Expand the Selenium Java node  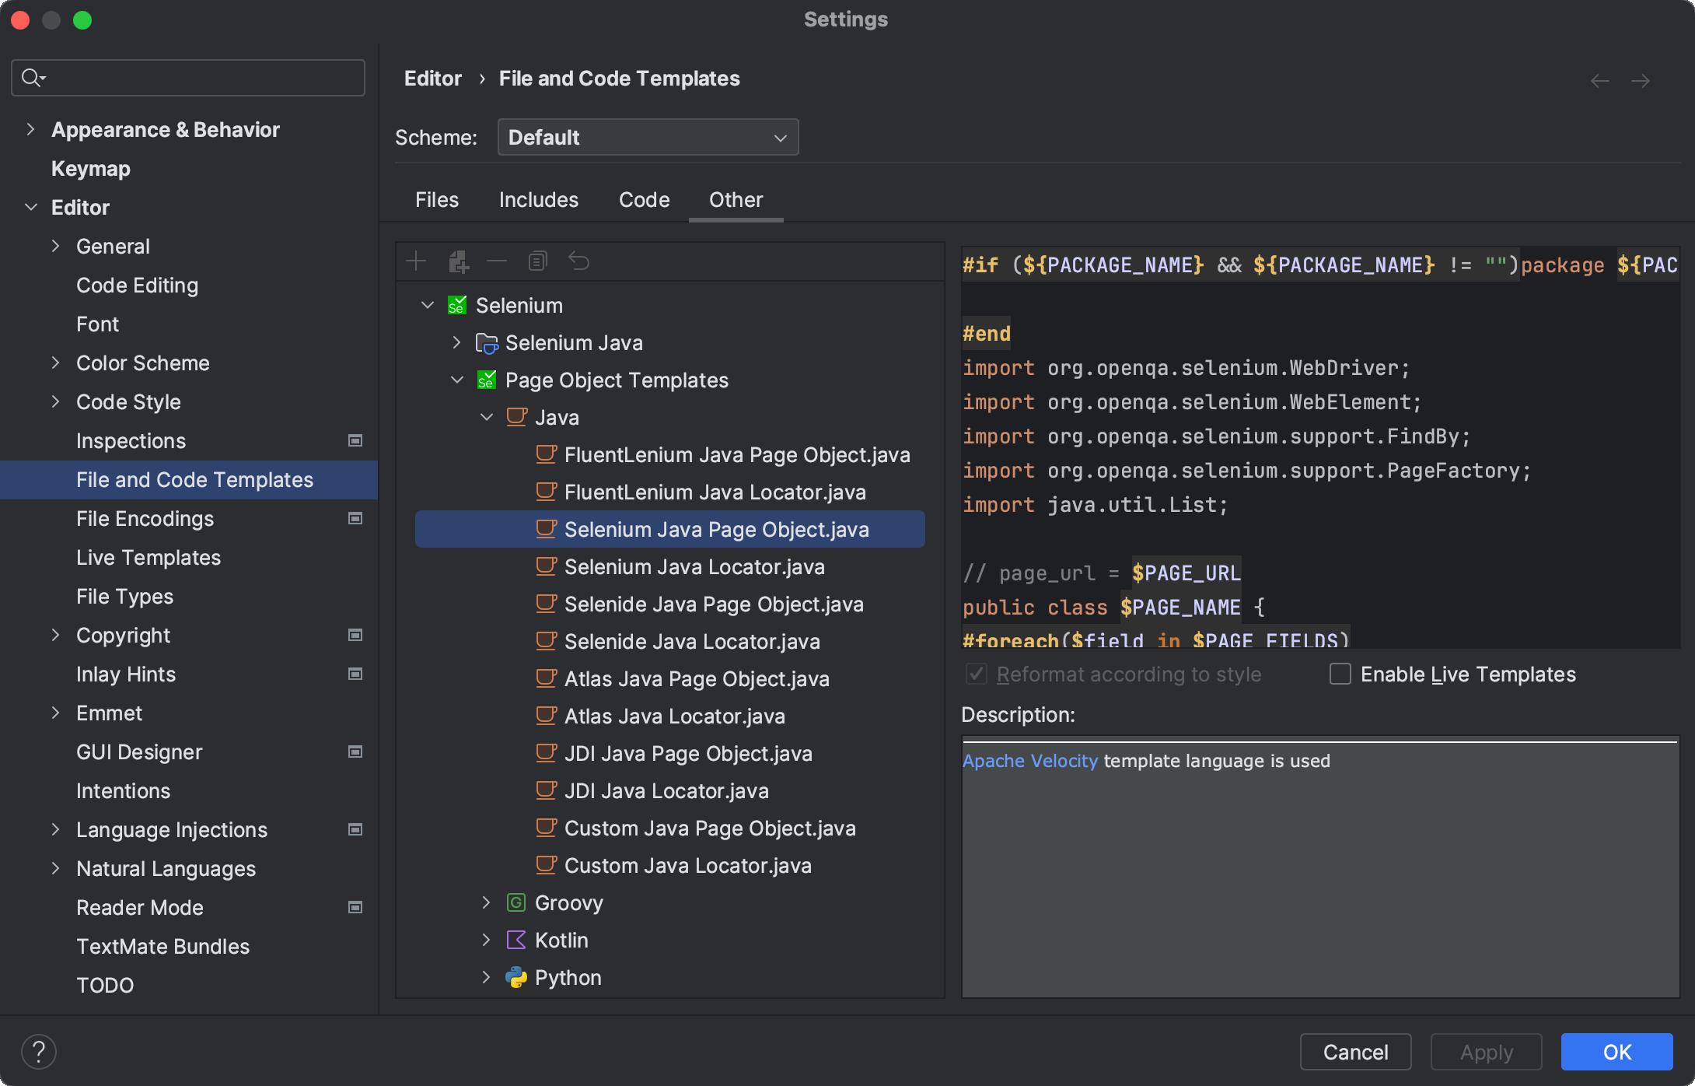[x=456, y=342]
